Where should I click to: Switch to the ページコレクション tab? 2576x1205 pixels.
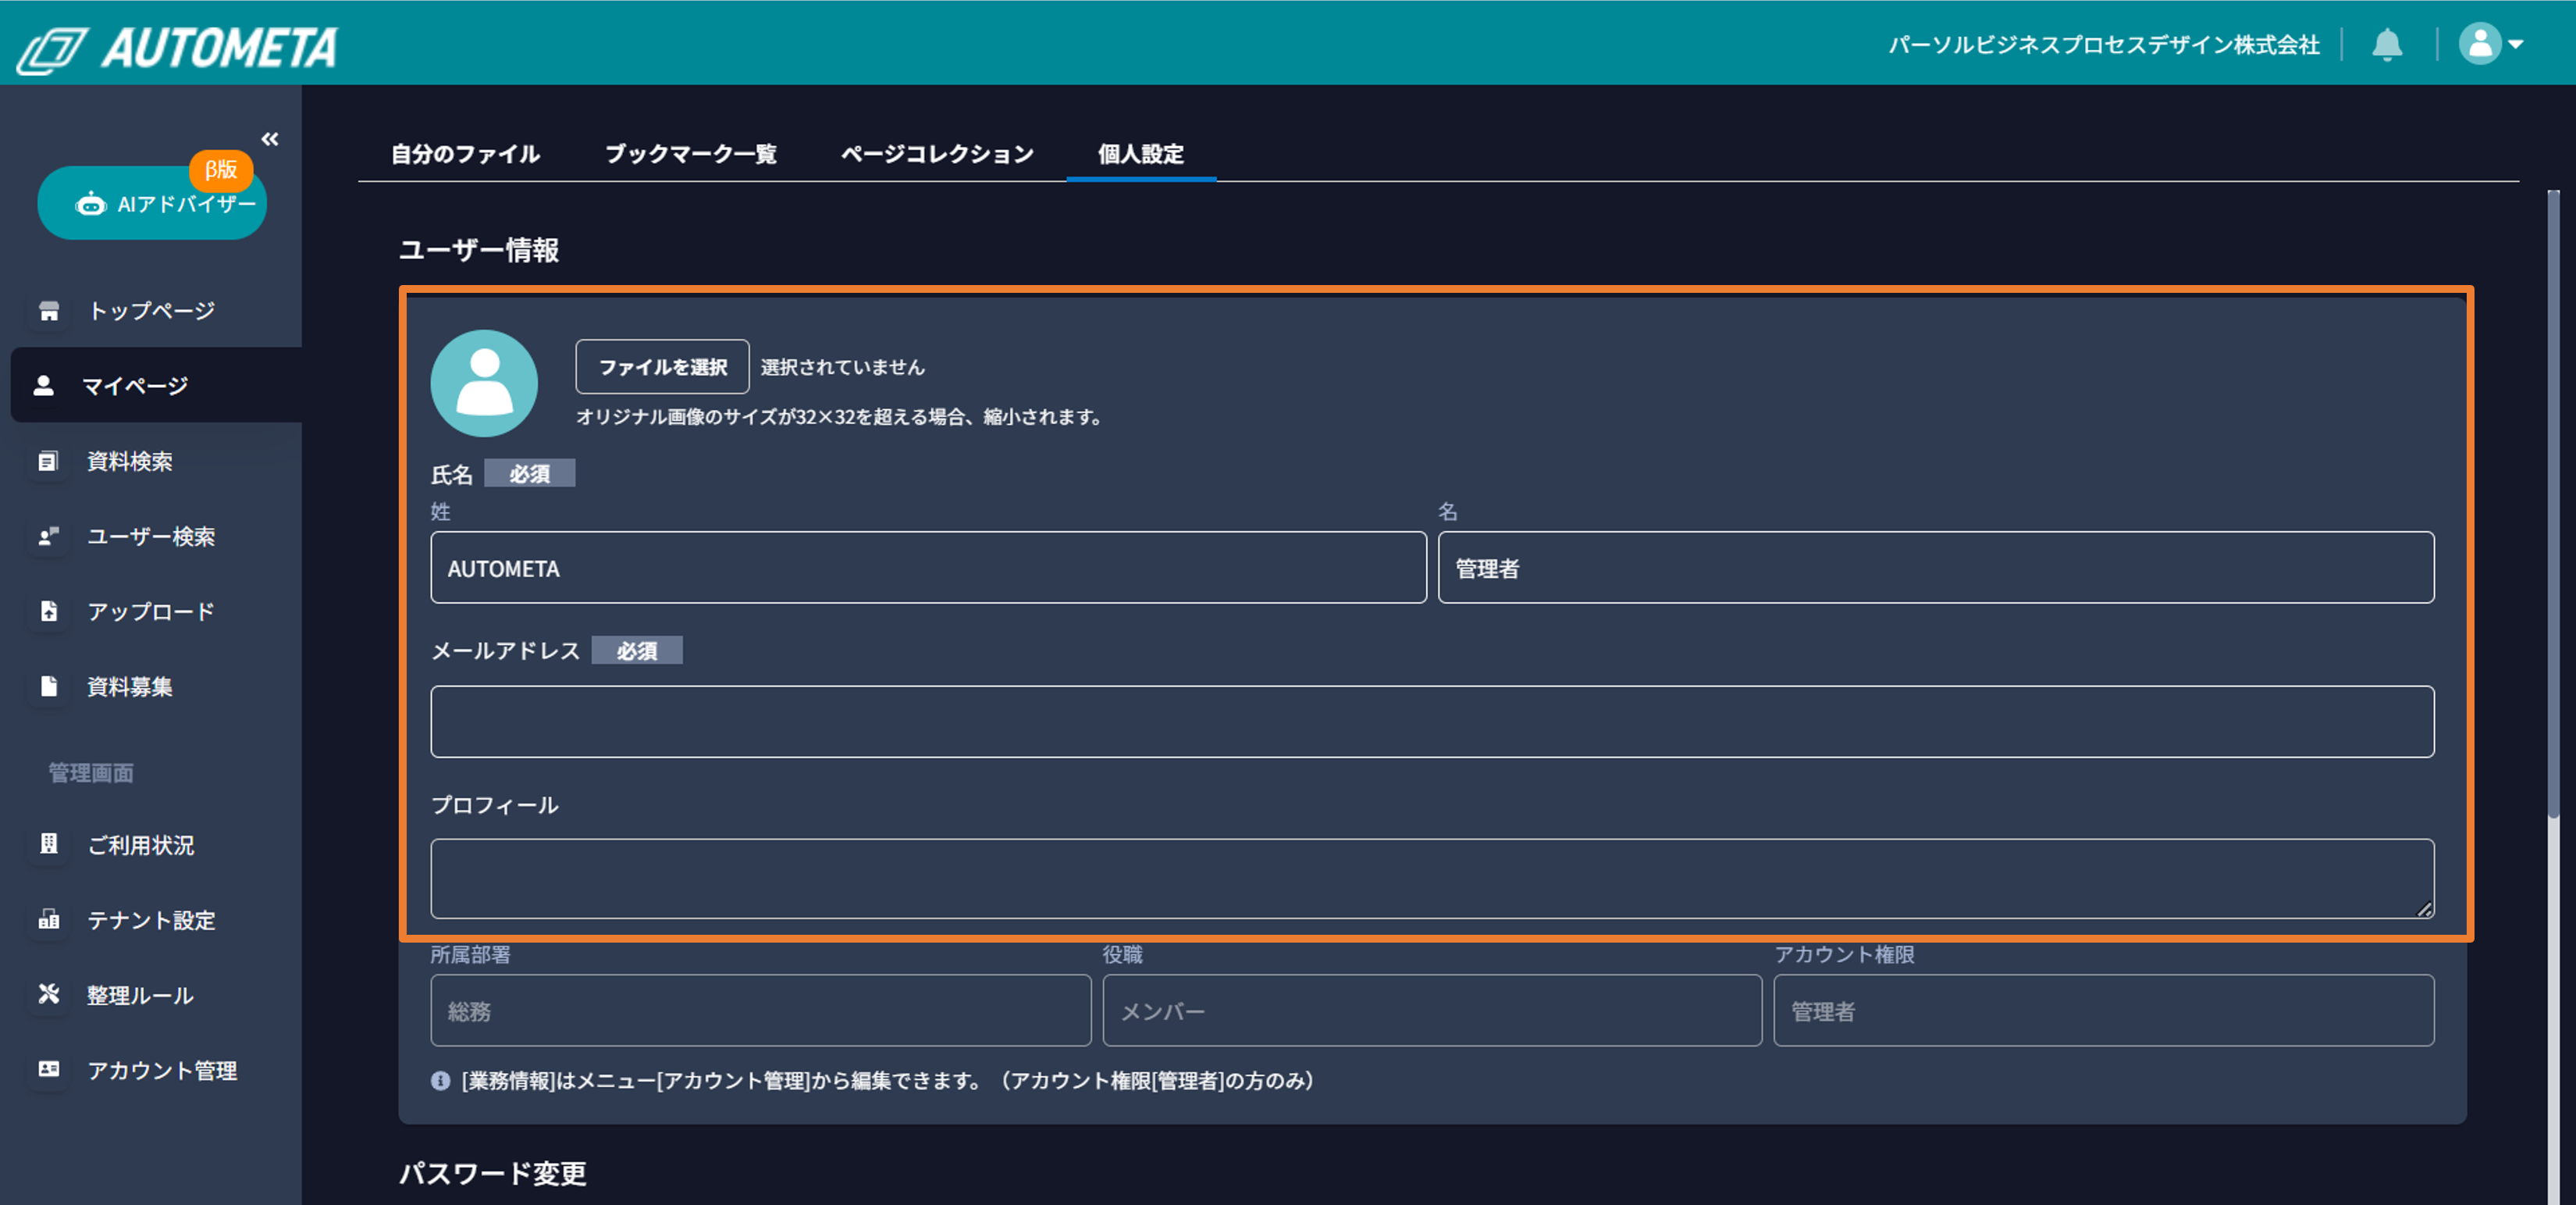pos(937,154)
